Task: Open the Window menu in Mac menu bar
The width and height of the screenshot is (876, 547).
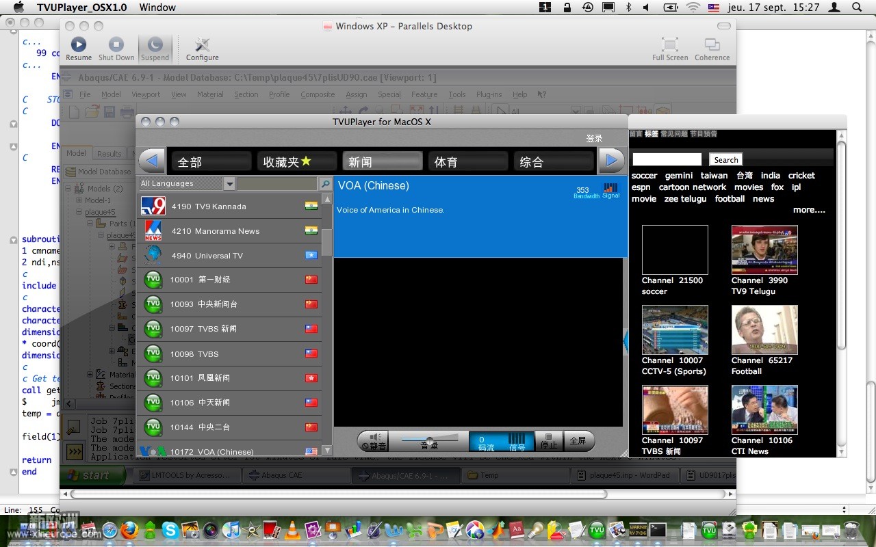Action: [x=157, y=8]
